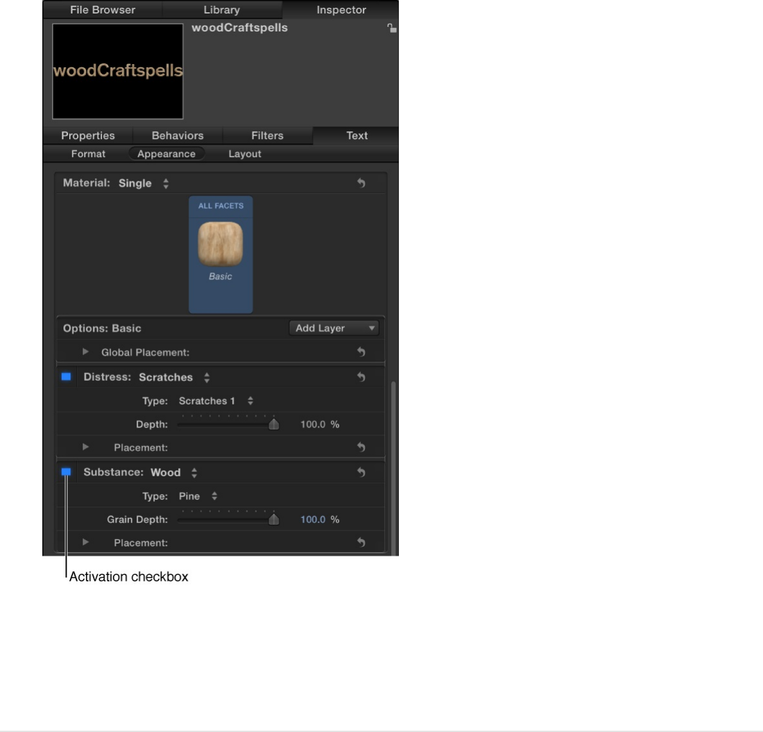
Task: Expand the Global Placement disclosure triangle
Action: click(86, 352)
